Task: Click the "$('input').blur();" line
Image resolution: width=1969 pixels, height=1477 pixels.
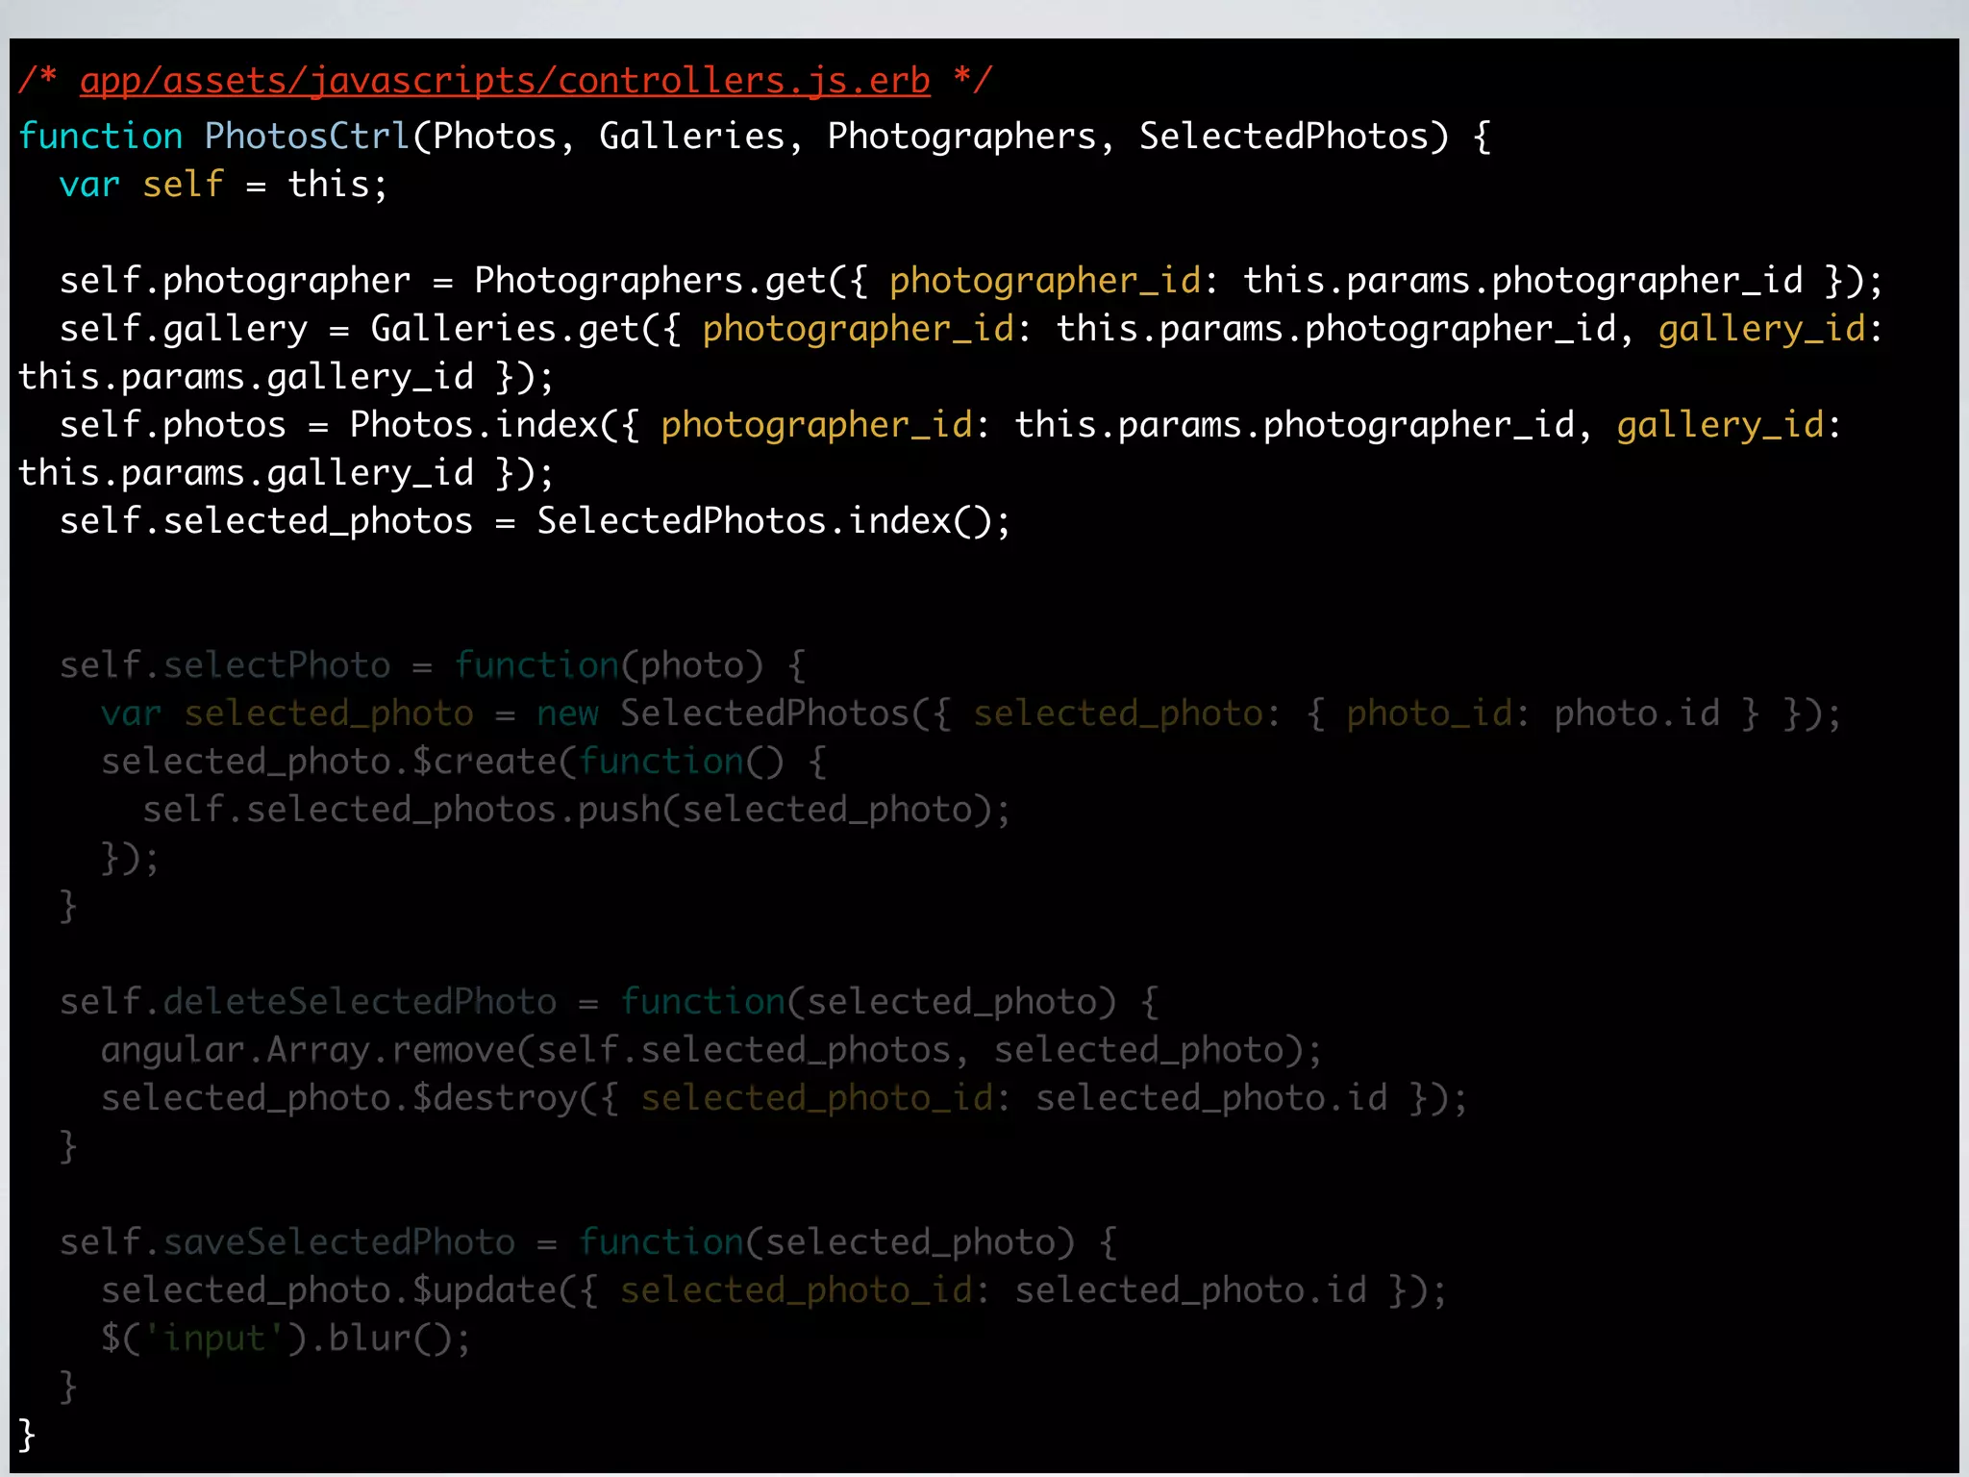Action: point(287,1339)
